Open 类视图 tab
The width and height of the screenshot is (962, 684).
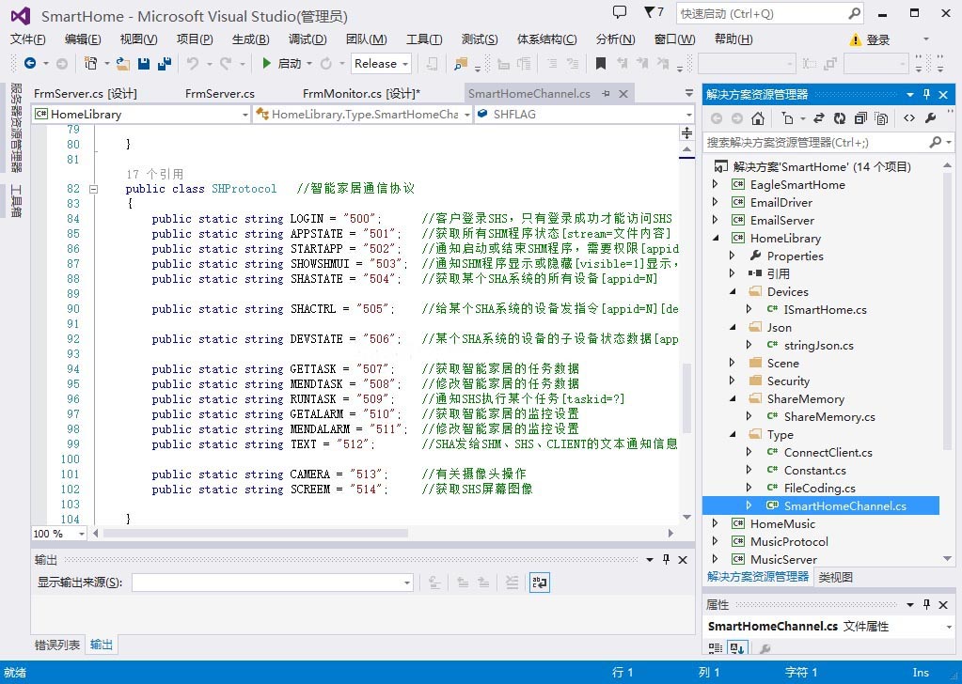tap(836, 577)
